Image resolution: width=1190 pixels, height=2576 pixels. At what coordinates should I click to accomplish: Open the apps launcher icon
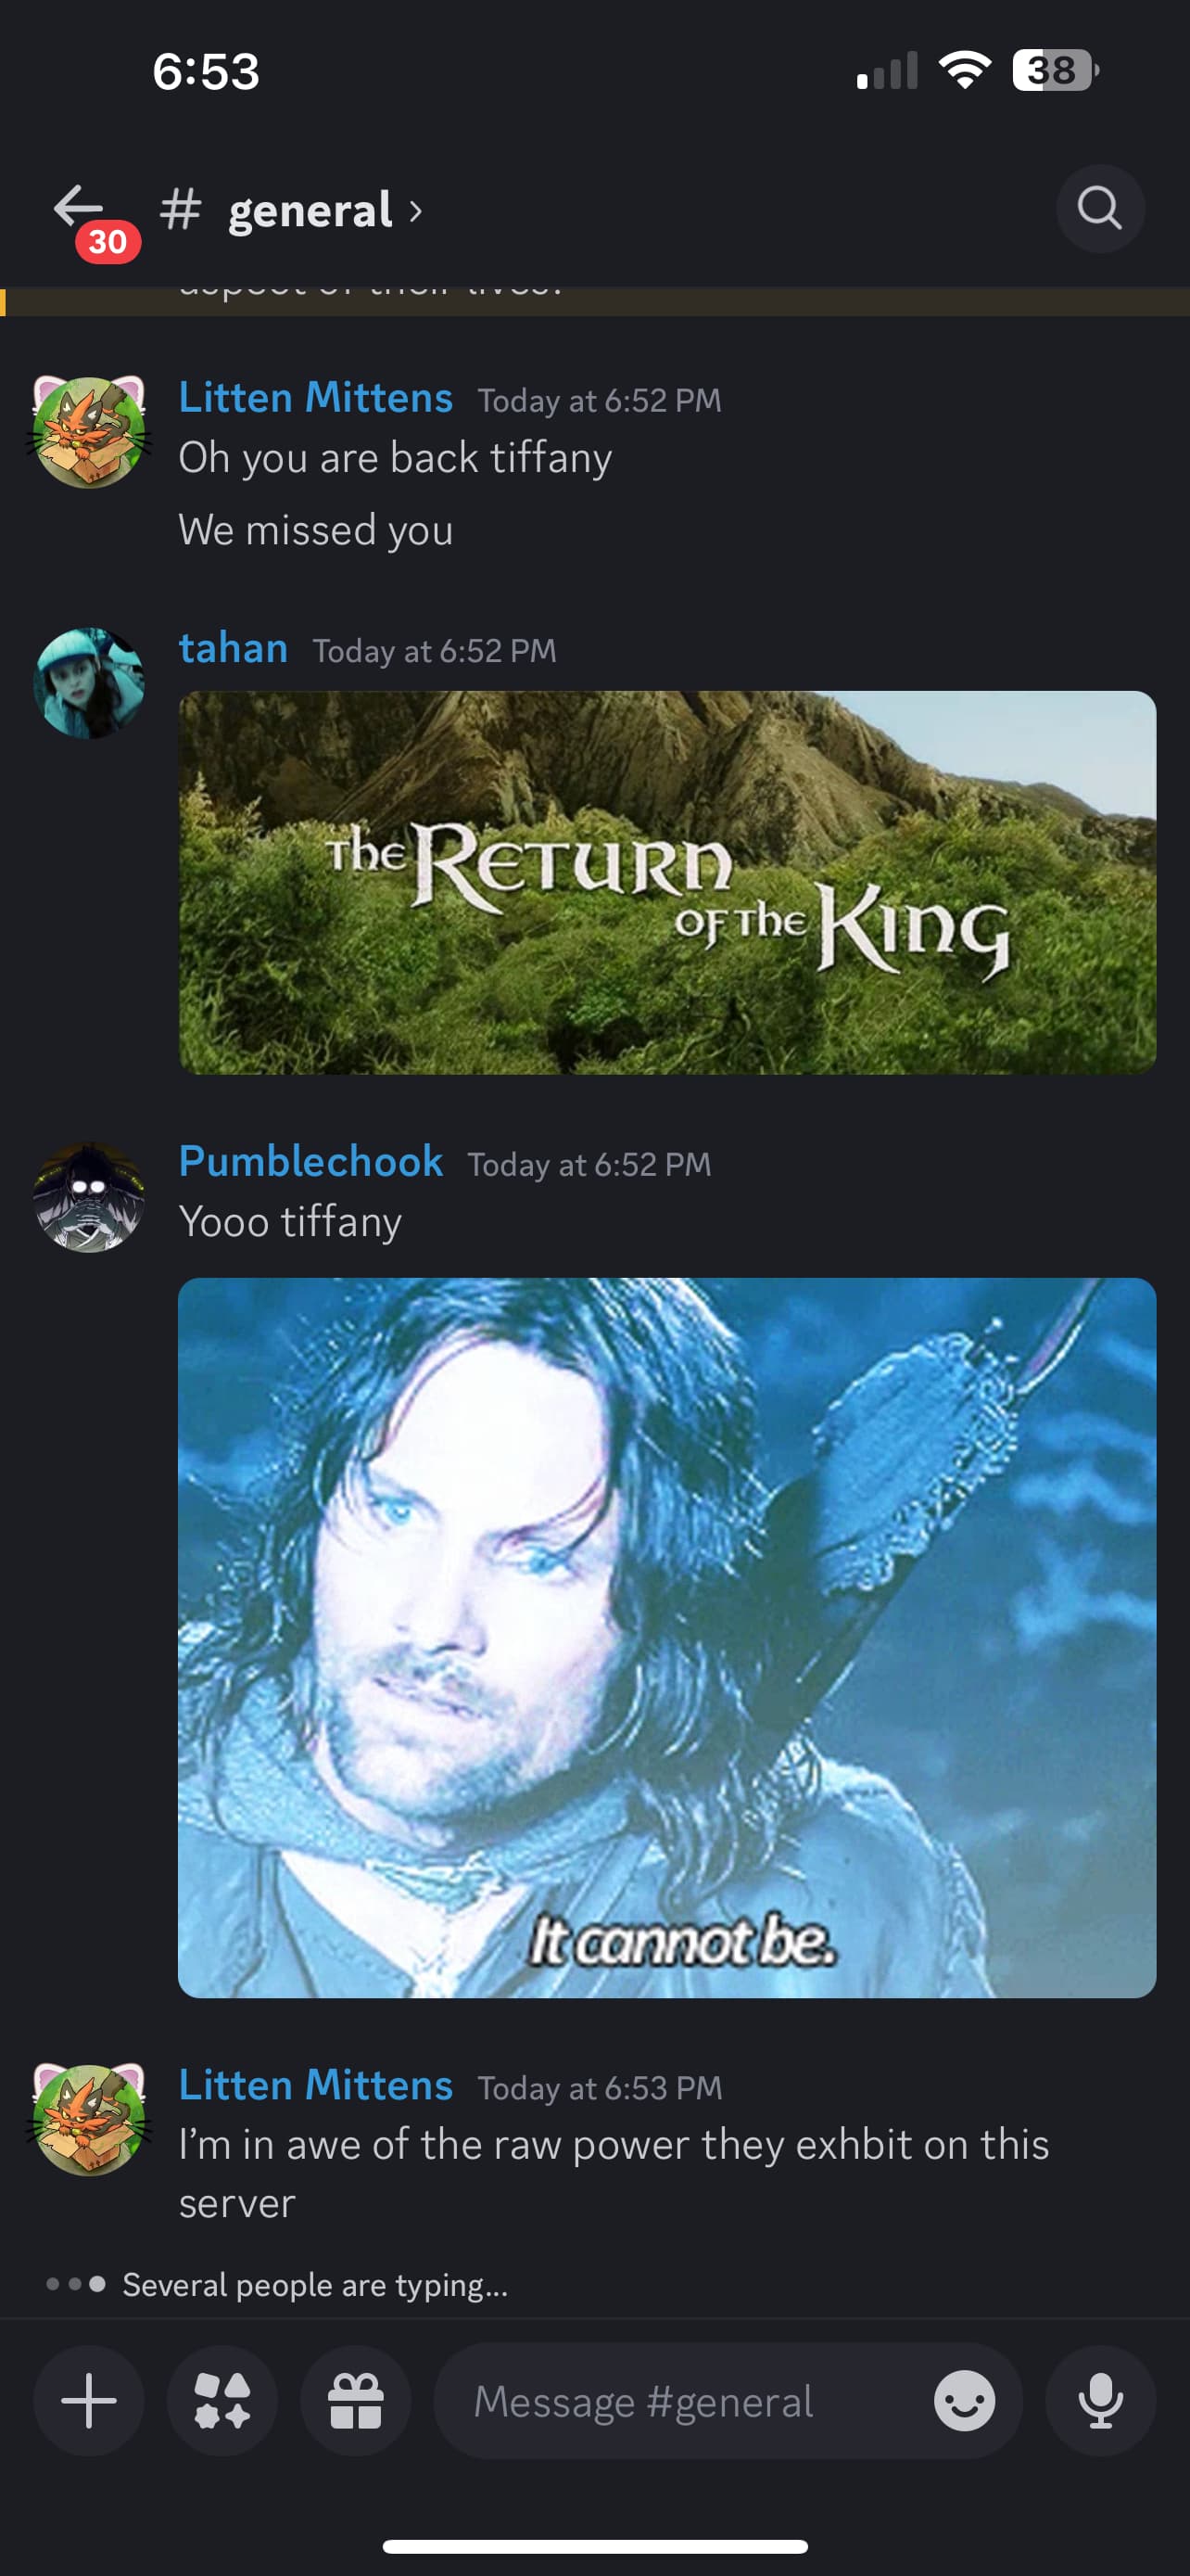point(222,2401)
